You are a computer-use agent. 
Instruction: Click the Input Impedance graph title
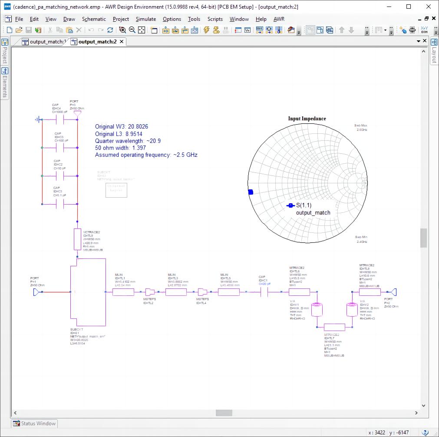307,119
